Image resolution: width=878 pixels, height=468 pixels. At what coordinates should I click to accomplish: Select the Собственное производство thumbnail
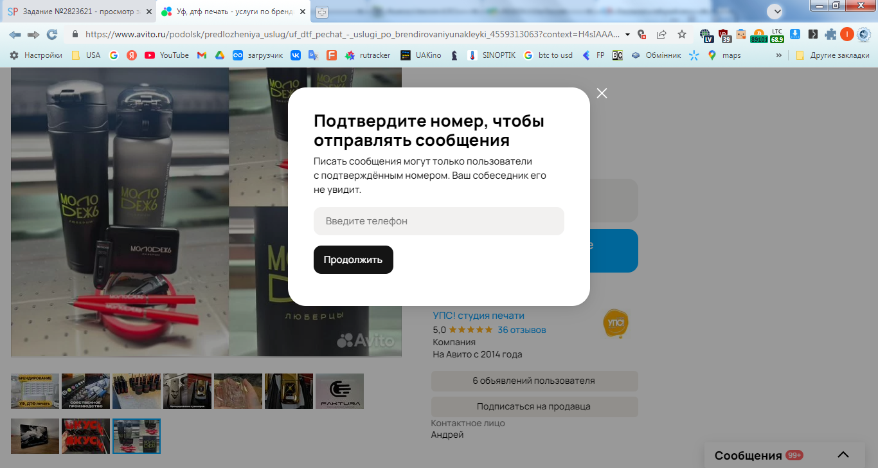85,391
